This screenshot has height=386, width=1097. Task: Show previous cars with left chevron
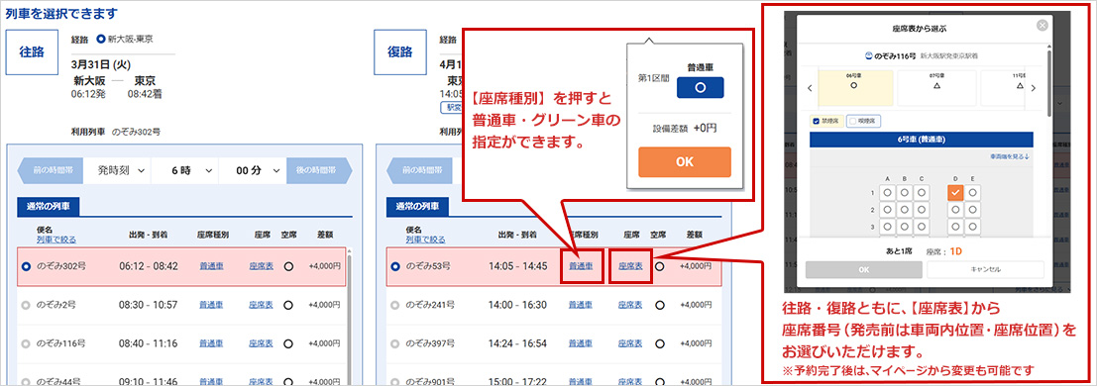coord(810,88)
